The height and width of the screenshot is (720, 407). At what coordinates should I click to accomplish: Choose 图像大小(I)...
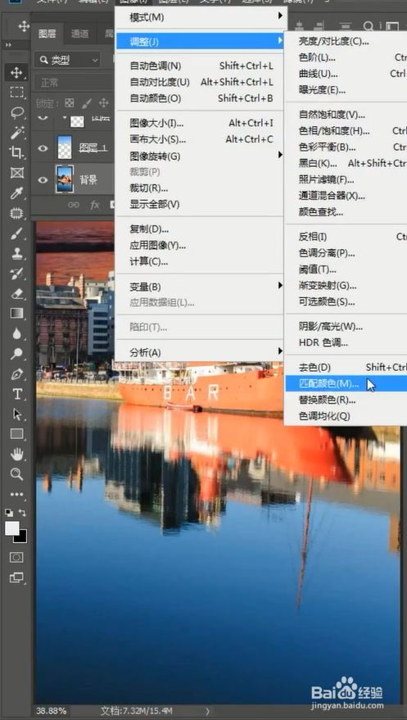point(201,123)
